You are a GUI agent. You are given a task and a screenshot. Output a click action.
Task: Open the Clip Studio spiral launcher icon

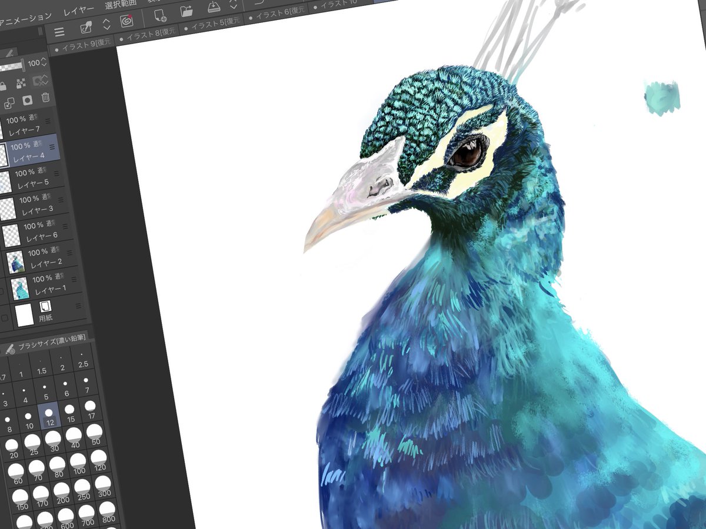pyautogui.click(x=126, y=21)
